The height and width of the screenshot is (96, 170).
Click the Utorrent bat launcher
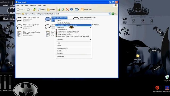point(11,64)
